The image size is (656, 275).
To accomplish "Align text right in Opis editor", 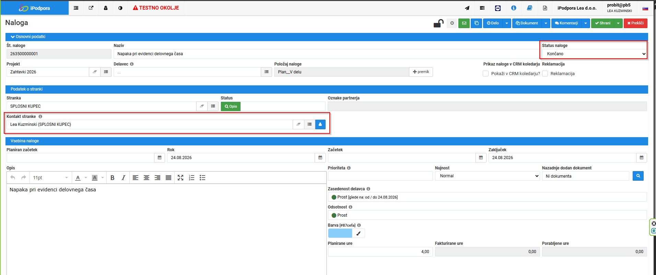I will [157, 178].
